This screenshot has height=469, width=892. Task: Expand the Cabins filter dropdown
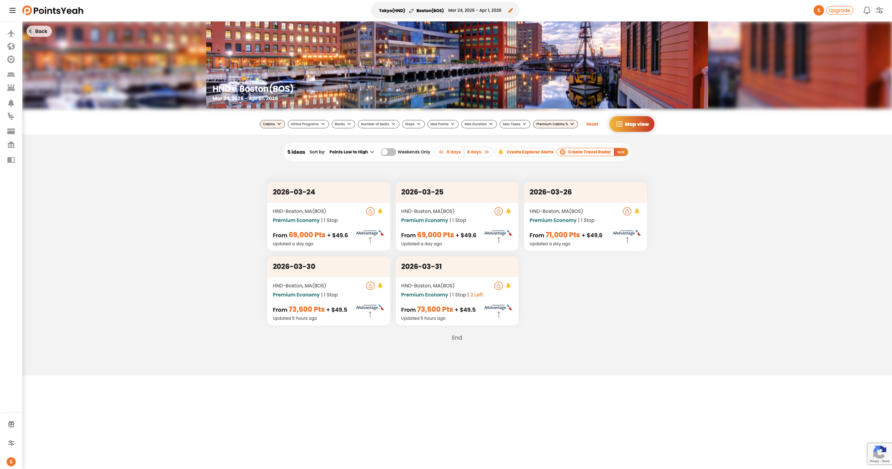pos(272,124)
